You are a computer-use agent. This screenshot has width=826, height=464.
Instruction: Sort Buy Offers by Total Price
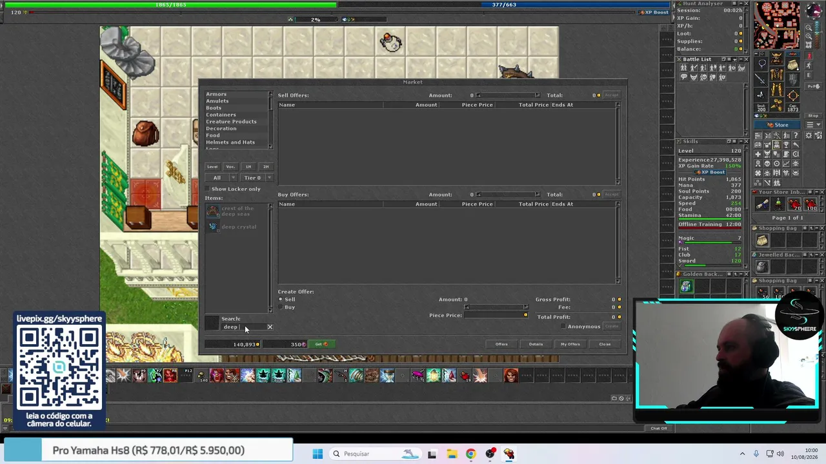(x=523, y=204)
